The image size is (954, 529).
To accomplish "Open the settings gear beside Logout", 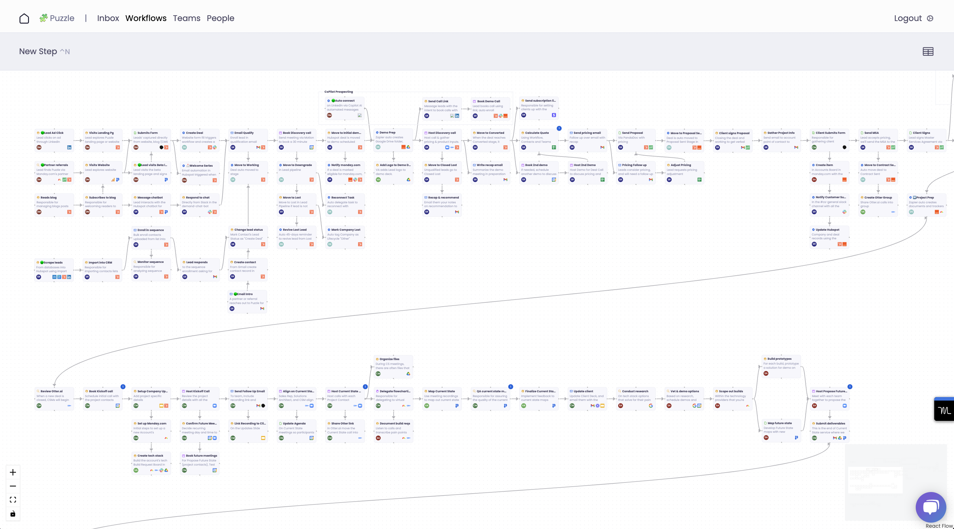I will [x=931, y=18].
